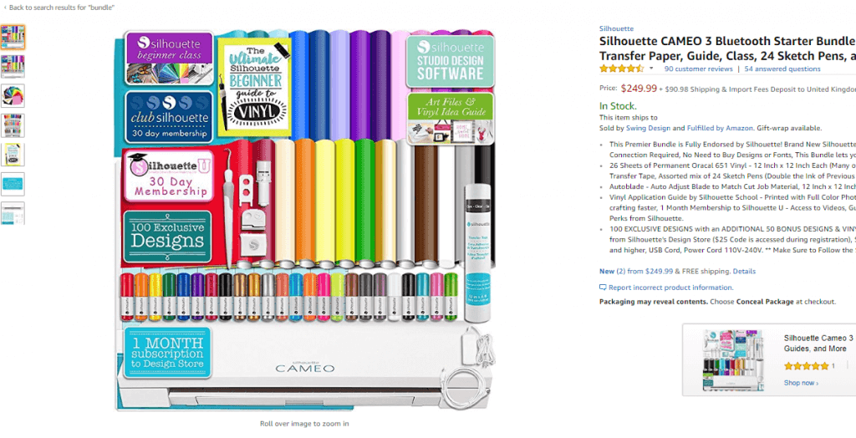
Task: Go back to search results for bundle
Action: point(59,8)
